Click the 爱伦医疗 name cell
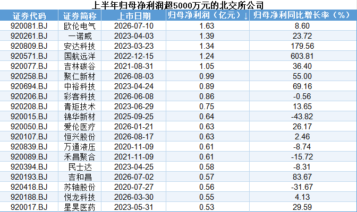The height and width of the screenshot is (212, 357). point(80,127)
